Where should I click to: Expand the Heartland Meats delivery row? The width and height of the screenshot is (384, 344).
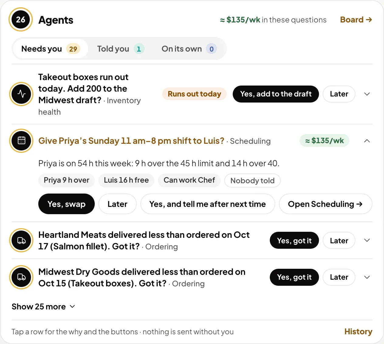point(367,240)
